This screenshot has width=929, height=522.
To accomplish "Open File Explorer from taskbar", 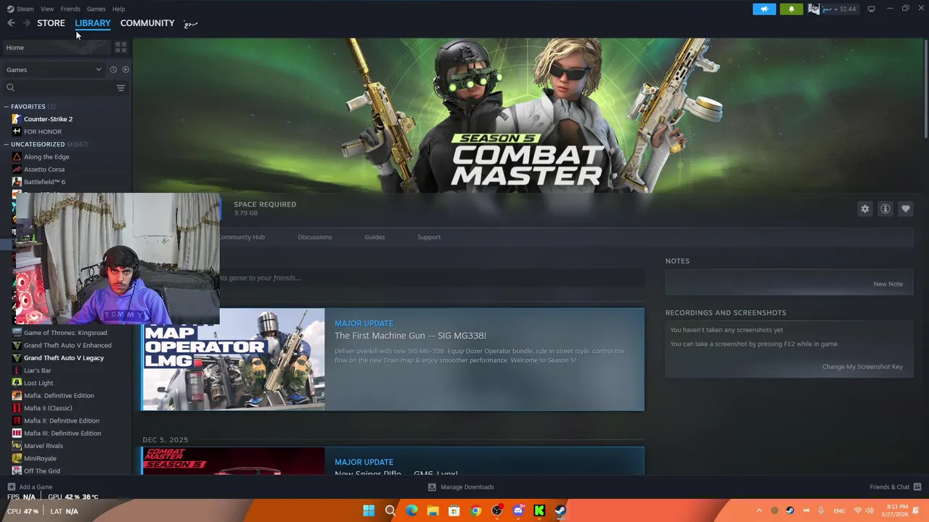I will tap(433, 511).
